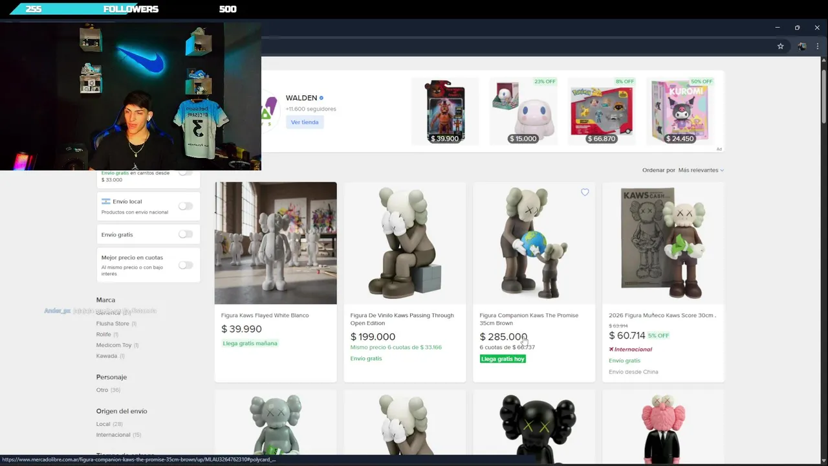Image resolution: width=828 pixels, height=466 pixels.
Task: Open Kaws The Promise brown figure image
Action: [534, 243]
